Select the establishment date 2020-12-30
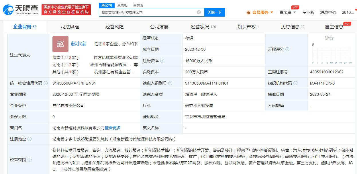Screen dimensions: 357x174 195,49
